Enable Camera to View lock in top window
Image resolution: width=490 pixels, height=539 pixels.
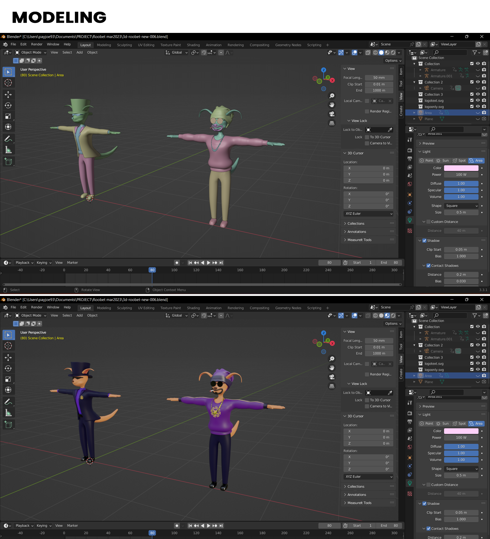[x=367, y=143]
